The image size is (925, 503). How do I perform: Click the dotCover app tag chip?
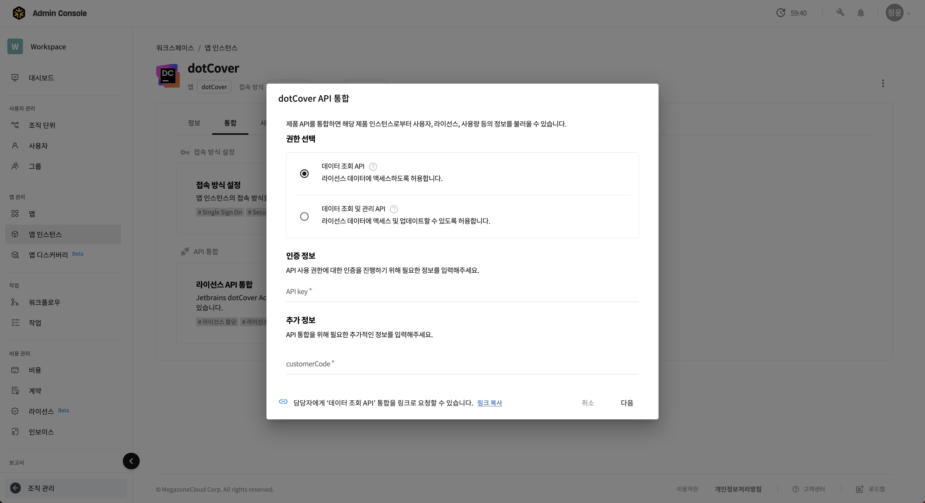(214, 87)
